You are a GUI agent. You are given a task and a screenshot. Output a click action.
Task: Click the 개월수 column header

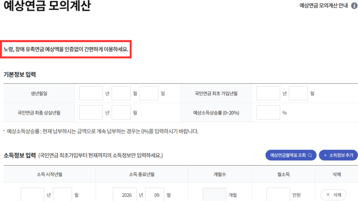(220, 174)
